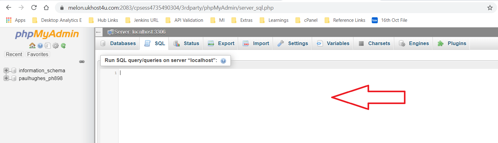The height and width of the screenshot is (143, 498).
Task: Open the Chrome Apps grid icon
Action: pos(9,20)
